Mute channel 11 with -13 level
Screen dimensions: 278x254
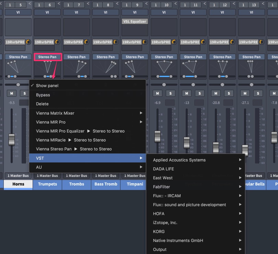tap(186, 93)
